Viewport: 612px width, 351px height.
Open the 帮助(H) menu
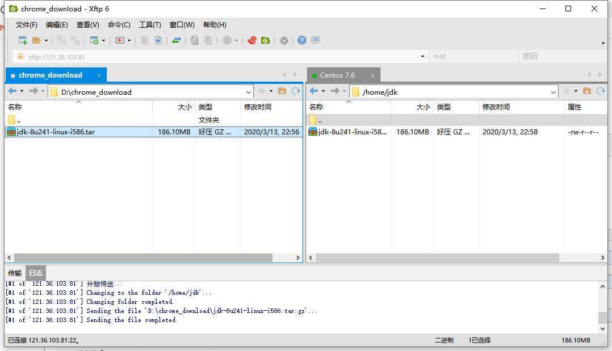pos(215,24)
